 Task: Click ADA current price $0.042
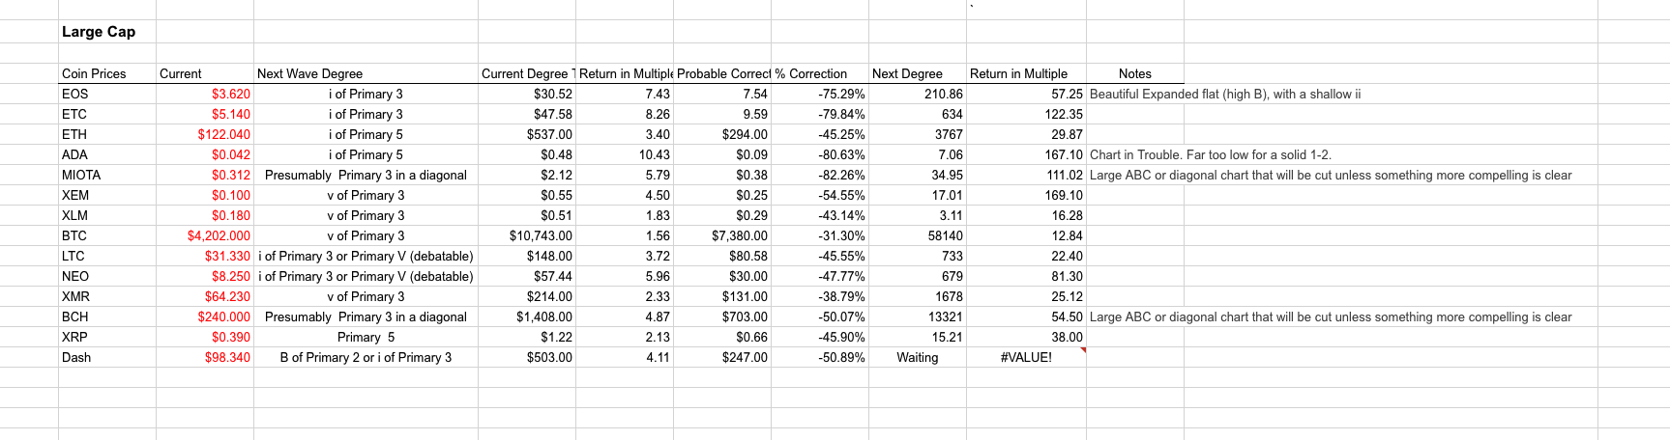(x=205, y=154)
